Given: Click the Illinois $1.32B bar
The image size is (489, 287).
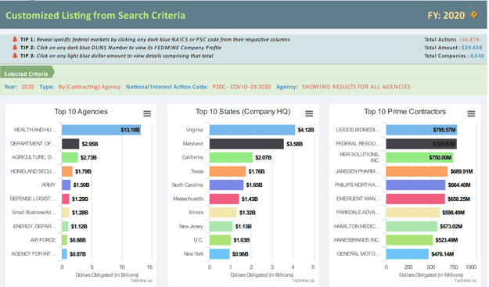Looking at the screenshot, I should tap(223, 213).
